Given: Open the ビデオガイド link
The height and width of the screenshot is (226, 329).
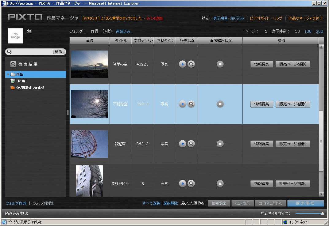Looking at the screenshot, I should point(259,18).
